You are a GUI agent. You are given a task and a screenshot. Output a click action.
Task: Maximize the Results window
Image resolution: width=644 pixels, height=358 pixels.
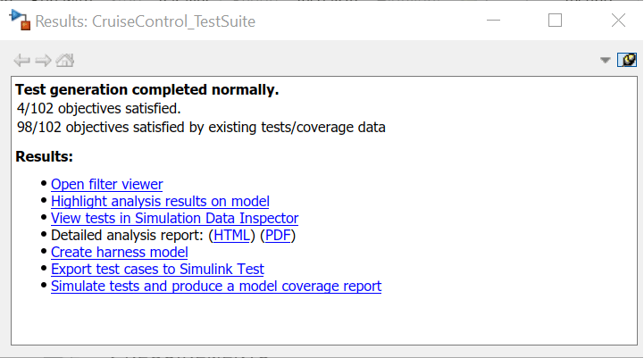[x=555, y=21]
